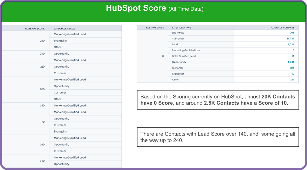The image size is (307, 170).
Task: Open the 1,801 Opportunity contacts count
Action: coord(291,62)
